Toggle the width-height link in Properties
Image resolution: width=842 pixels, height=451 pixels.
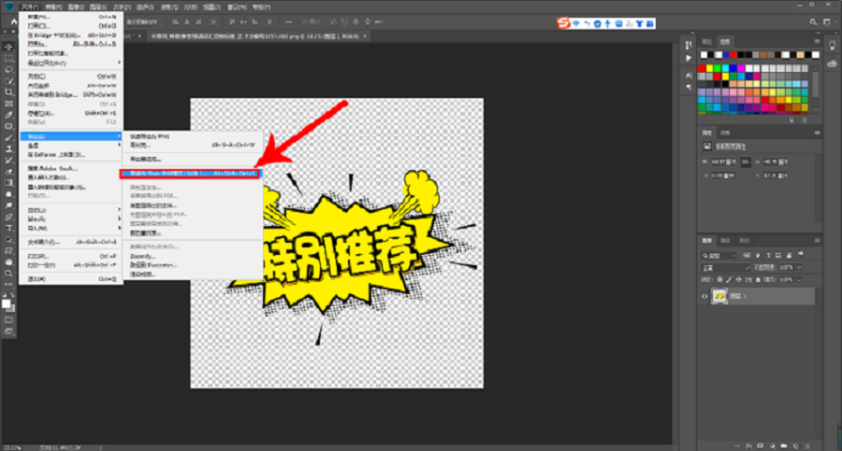tap(747, 162)
